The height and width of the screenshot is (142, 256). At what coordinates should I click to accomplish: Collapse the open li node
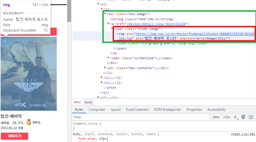(101, 9)
